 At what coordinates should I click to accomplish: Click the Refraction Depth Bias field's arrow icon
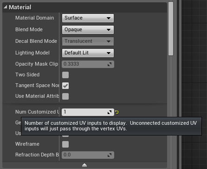[110, 155]
